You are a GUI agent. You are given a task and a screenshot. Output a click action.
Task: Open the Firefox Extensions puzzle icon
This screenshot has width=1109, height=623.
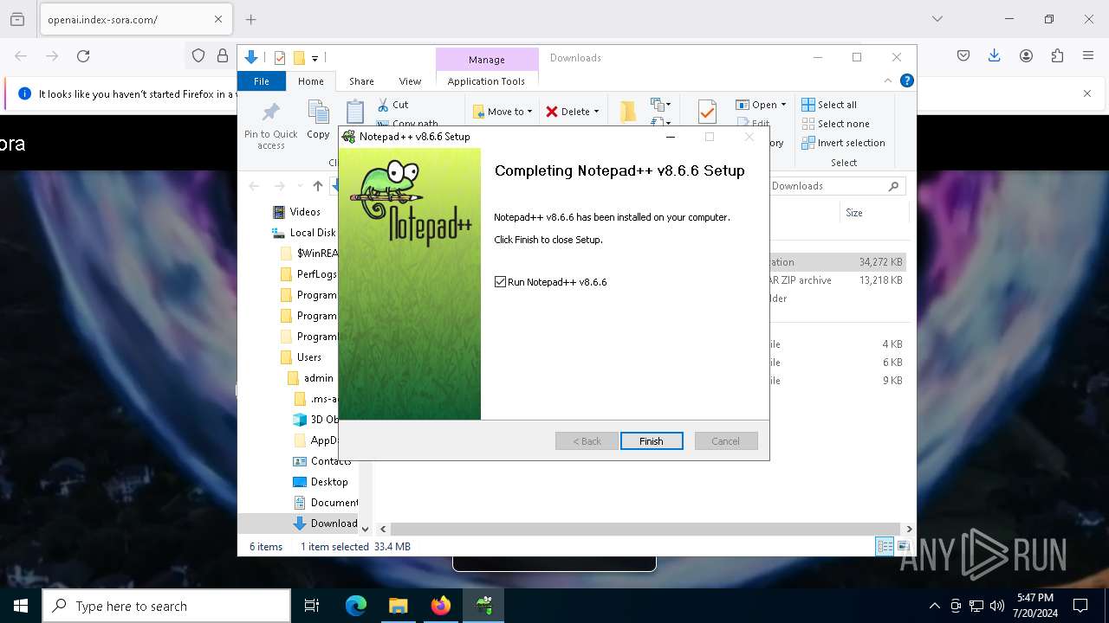[1057, 56]
